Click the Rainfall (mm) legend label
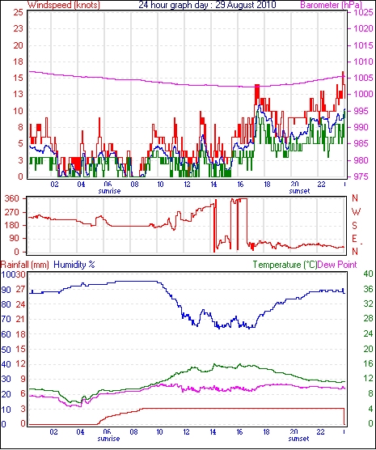Viewport: 376px width, 450px height. click(x=25, y=265)
